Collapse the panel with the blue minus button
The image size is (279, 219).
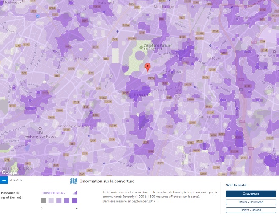tap(4, 180)
